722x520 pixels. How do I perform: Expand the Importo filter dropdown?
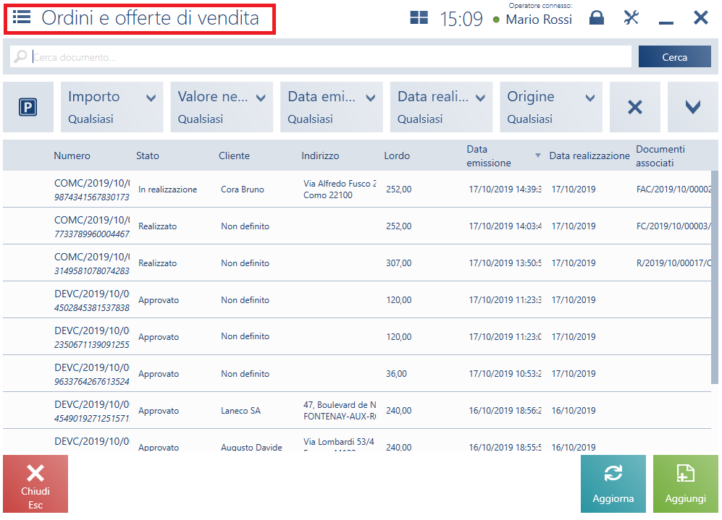pos(112,107)
